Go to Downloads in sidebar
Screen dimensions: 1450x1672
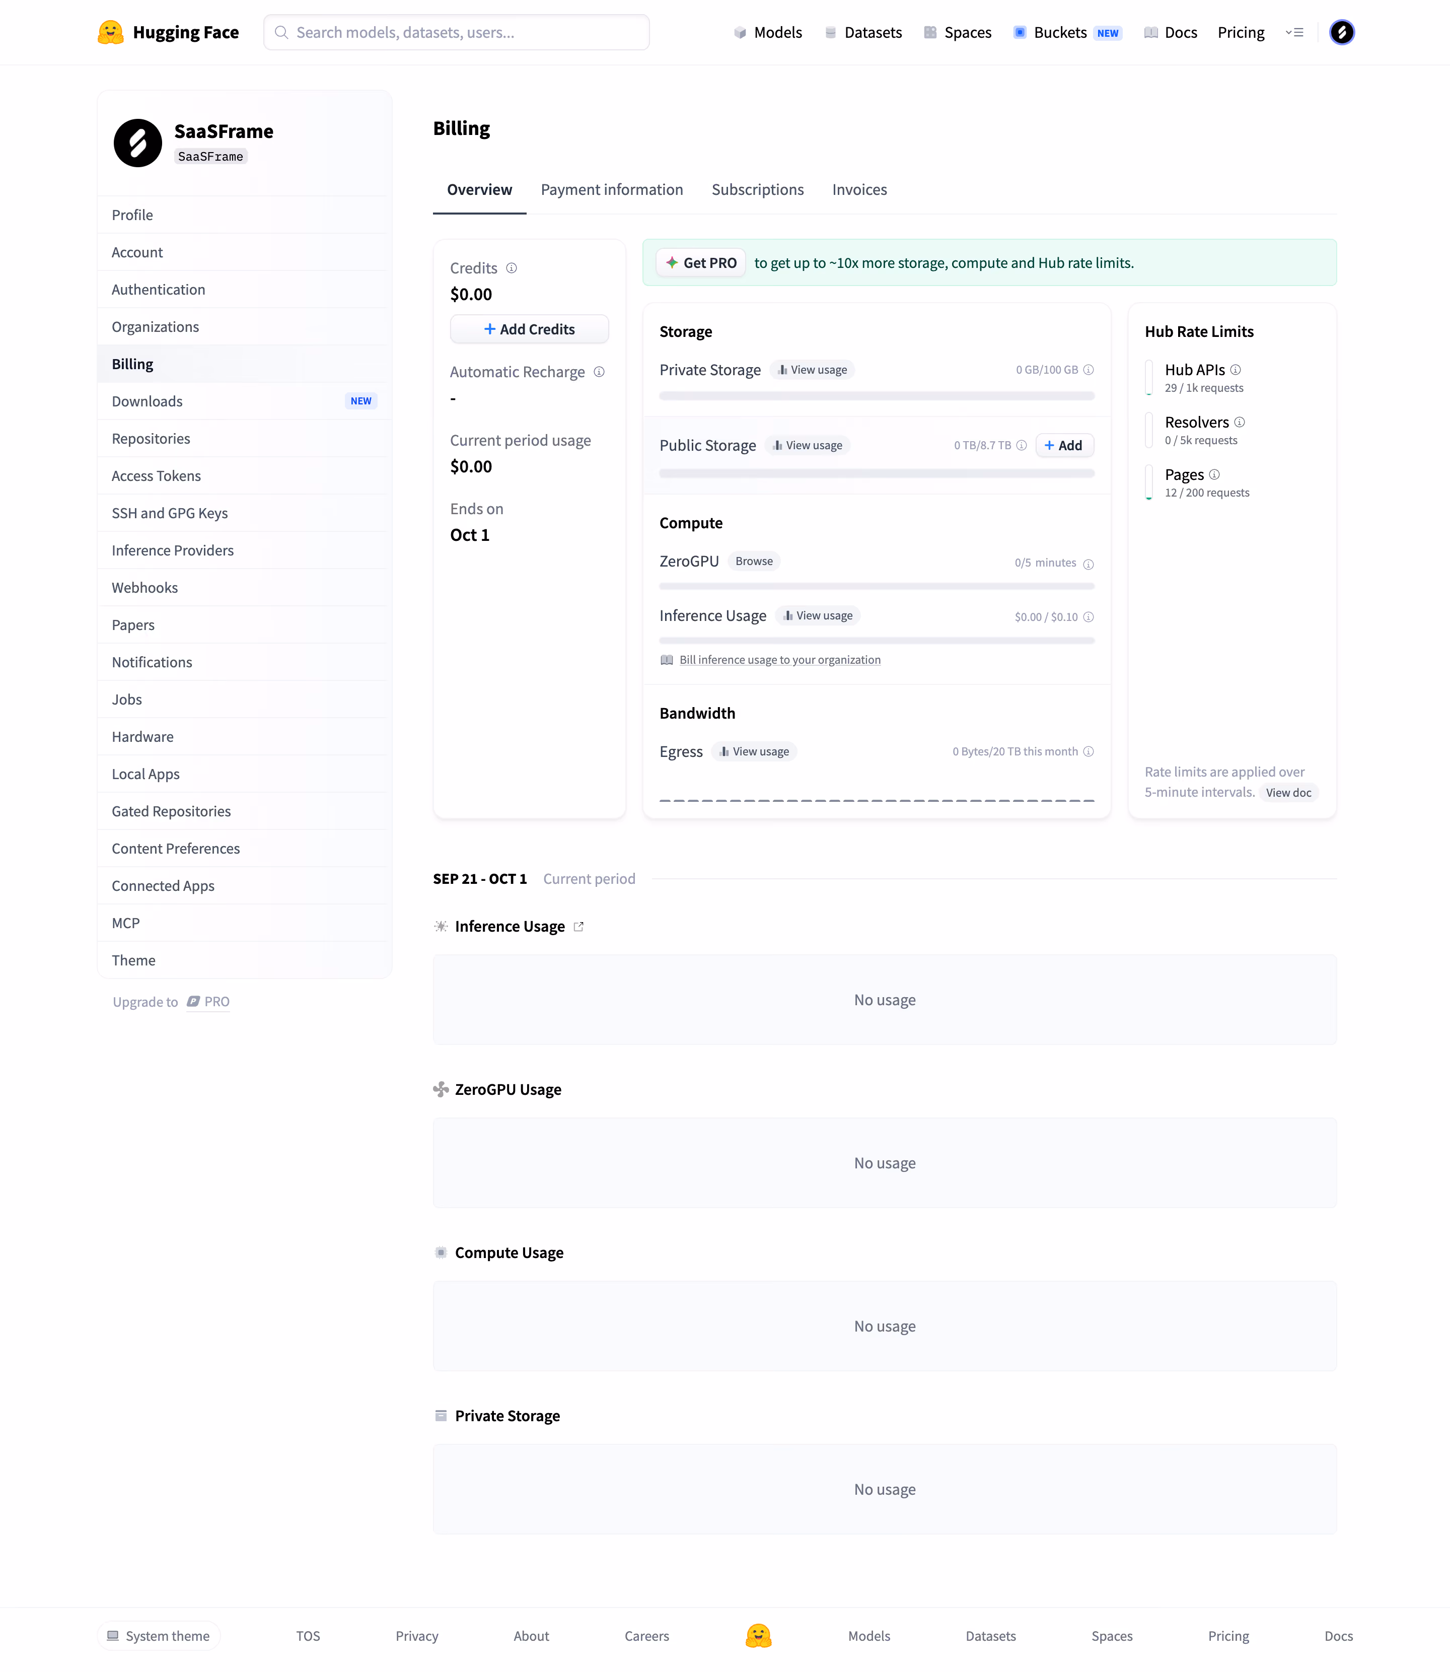(244, 401)
